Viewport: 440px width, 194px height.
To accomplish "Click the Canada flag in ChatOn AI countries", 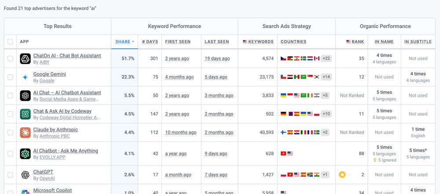I will click(x=316, y=59).
